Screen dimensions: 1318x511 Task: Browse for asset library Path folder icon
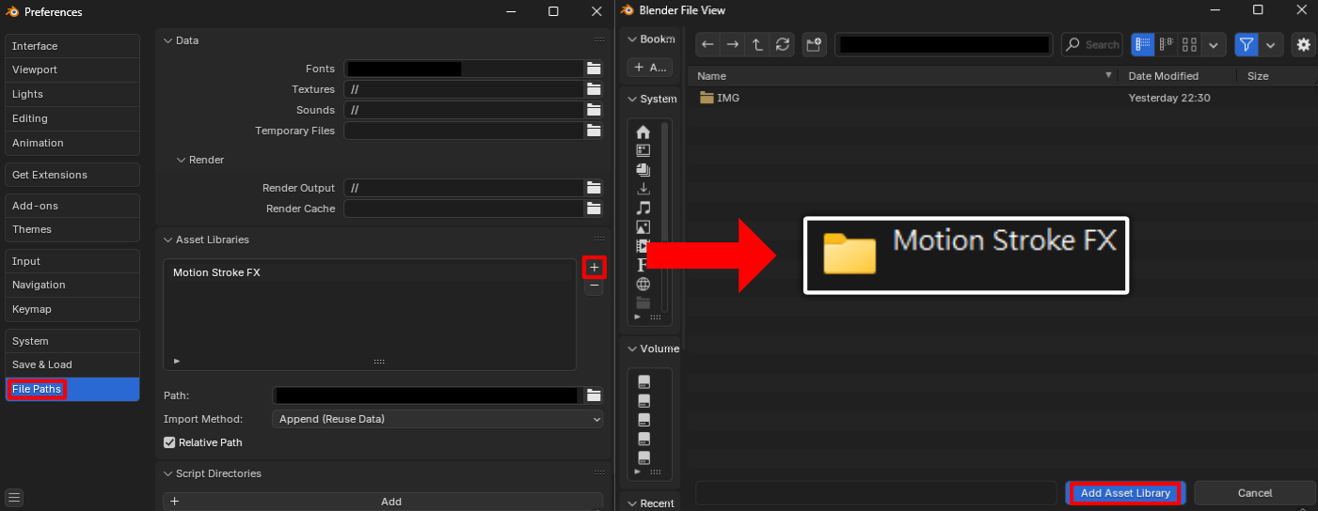coord(594,395)
